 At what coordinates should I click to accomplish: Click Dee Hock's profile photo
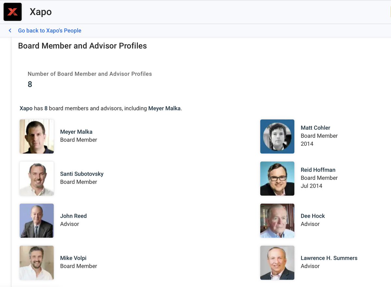(277, 221)
